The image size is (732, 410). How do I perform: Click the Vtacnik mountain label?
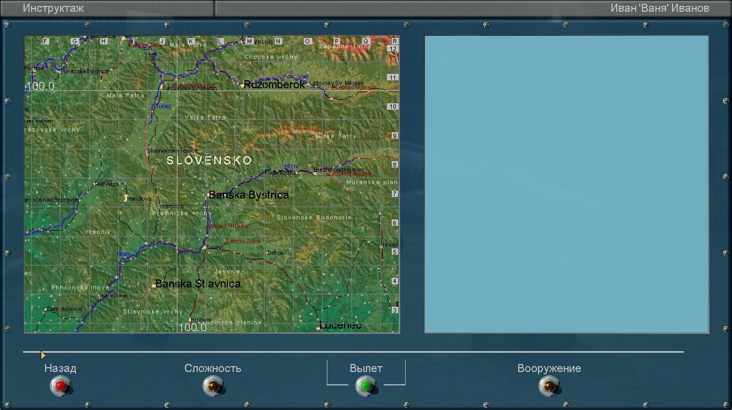click(98, 232)
